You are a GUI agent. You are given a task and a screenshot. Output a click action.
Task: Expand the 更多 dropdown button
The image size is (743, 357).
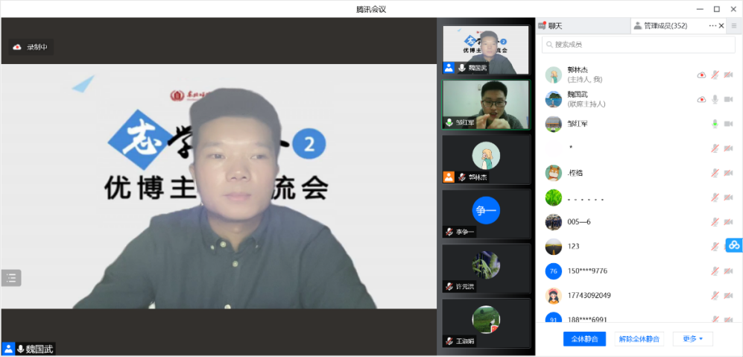click(692, 339)
